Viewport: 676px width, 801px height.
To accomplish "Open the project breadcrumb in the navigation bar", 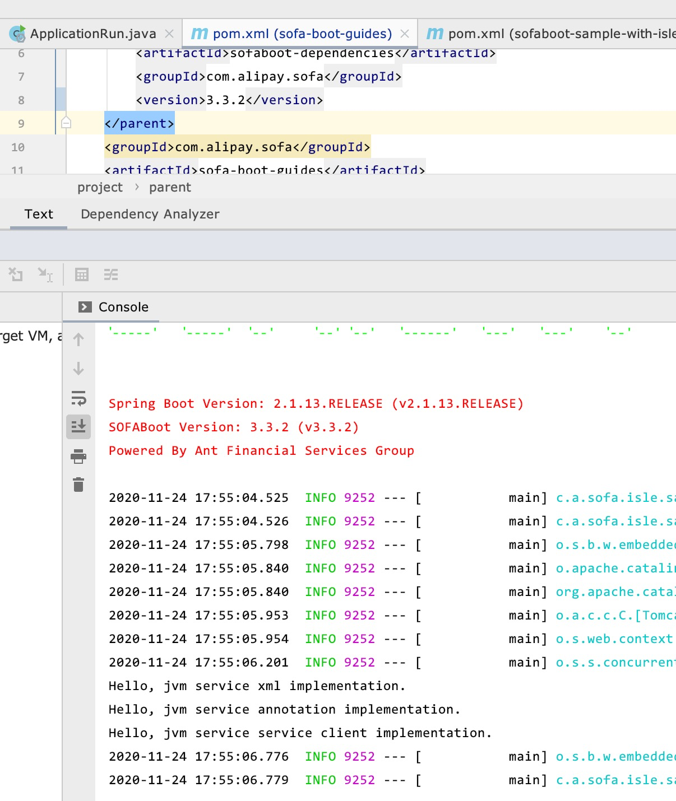I will click(100, 187).
